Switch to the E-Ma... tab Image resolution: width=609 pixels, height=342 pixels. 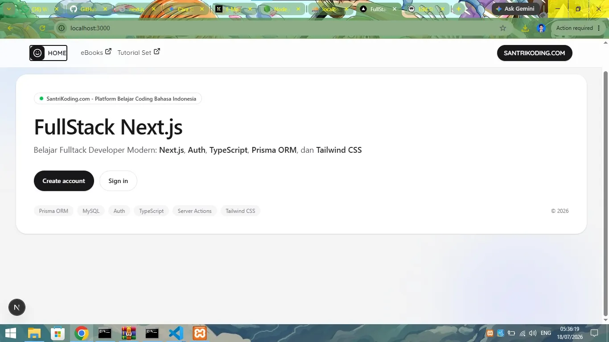(233, 9)
